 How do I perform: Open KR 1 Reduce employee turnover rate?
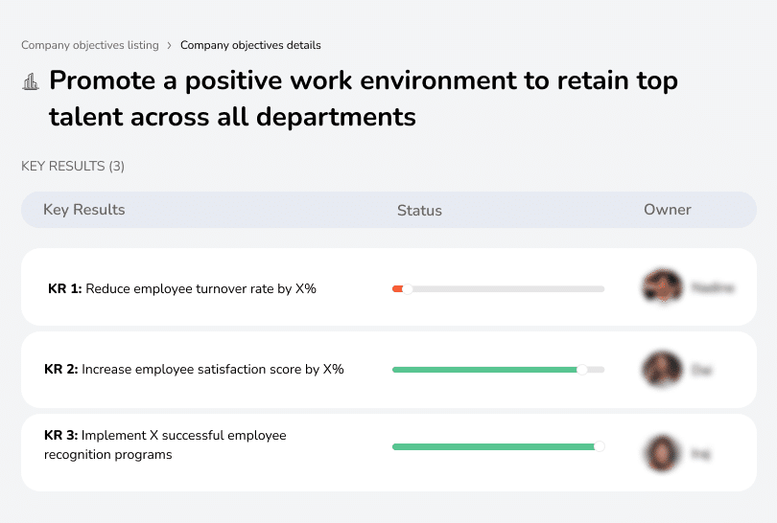click(x=182, y=287)
